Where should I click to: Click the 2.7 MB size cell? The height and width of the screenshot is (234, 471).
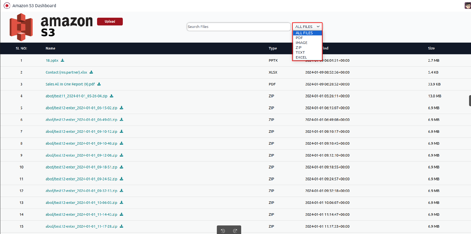click(x=434, y=60)
